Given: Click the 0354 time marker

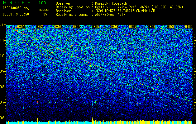Looking at the screenshot, I should 77,27.
